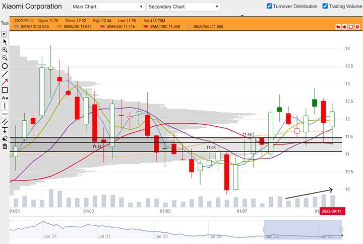Click the red left arrow button
This screenshot has height=244, width=363.
[338, 27]
